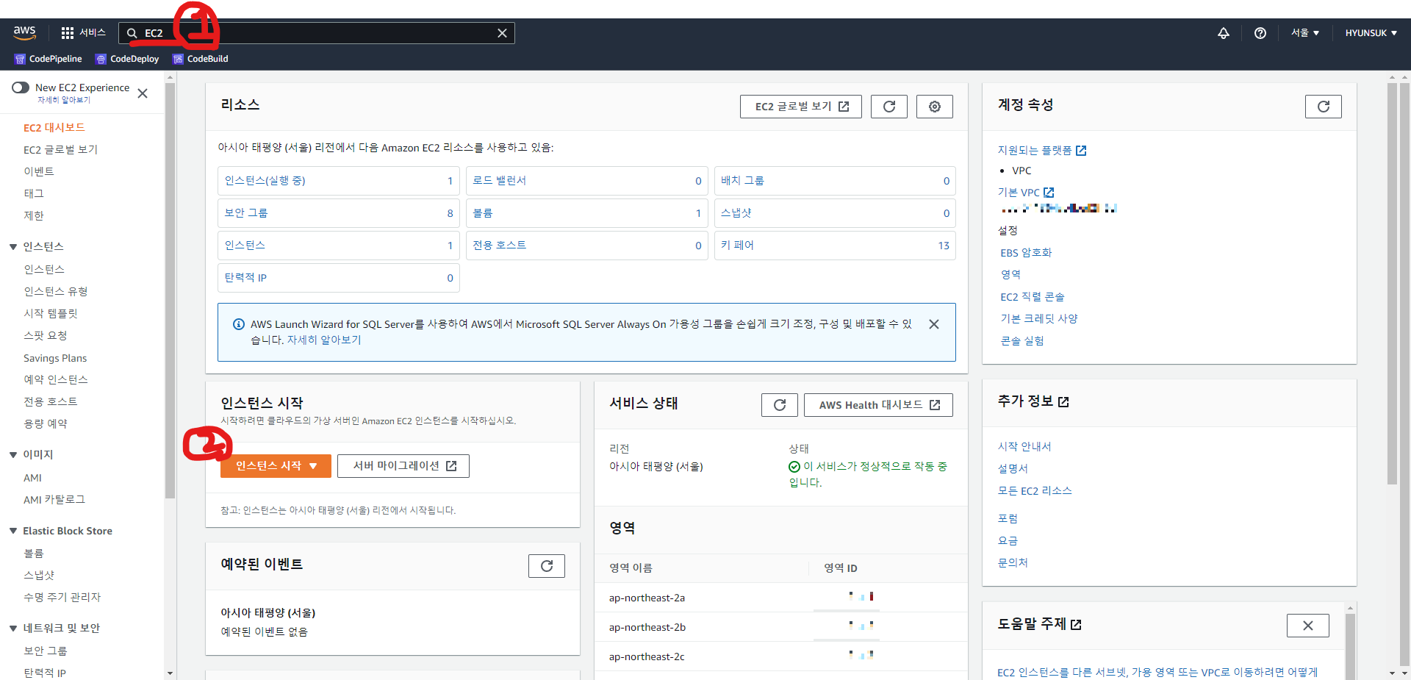The image size is (1411, 680).
Task: Open 자세히 알아보기 in Launch Wizard banner
Action: pyautogui.click(x=324, y=340)
